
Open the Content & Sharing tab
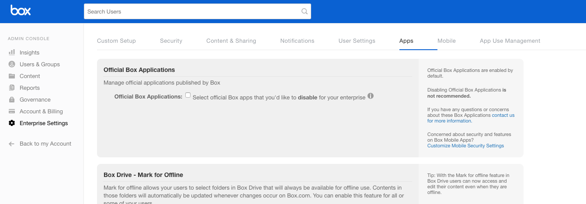(231, 41)
